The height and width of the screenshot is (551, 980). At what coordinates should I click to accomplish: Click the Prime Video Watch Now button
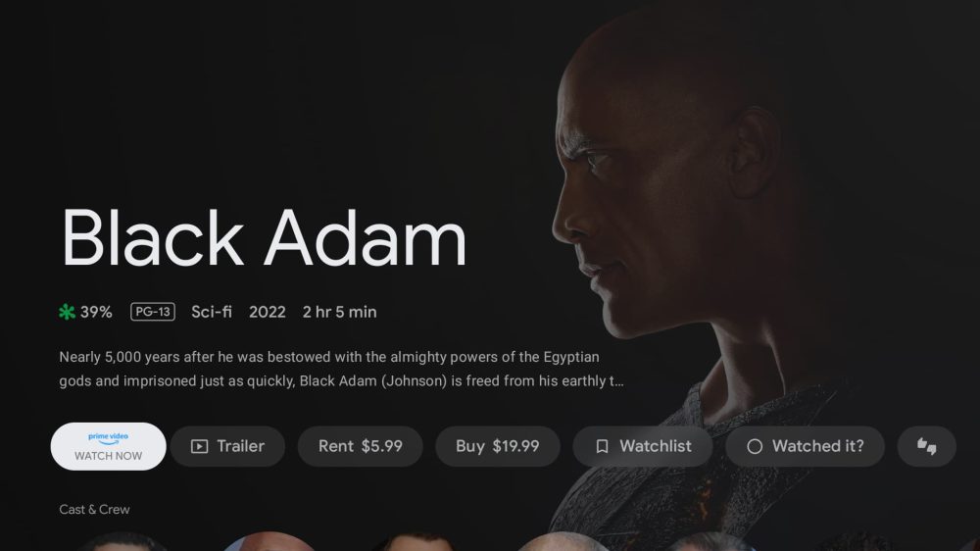click(108, 446)
